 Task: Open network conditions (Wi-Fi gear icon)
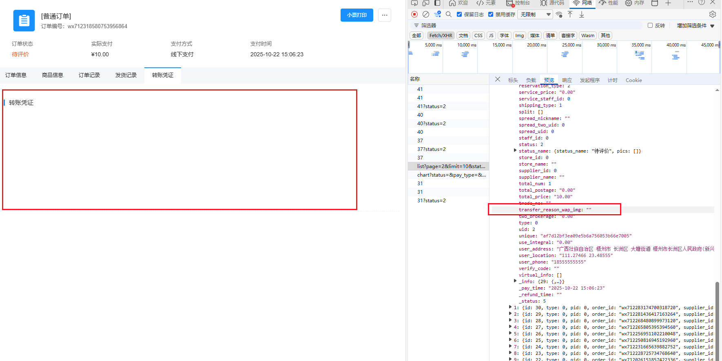point(559,15)
